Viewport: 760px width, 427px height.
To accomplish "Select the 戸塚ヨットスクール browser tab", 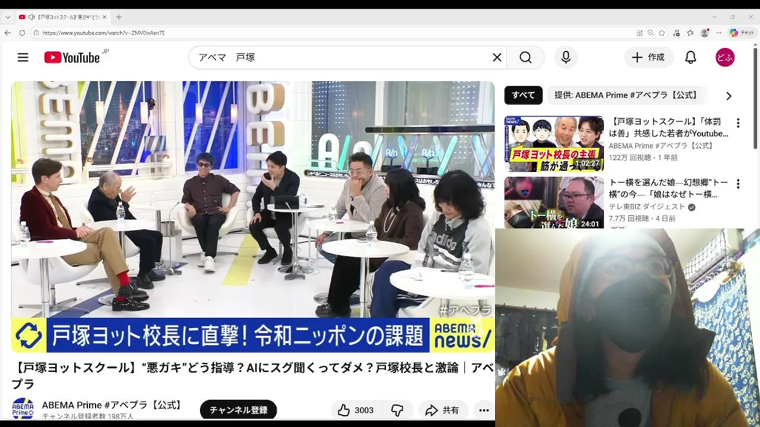I will click(62, 17).
